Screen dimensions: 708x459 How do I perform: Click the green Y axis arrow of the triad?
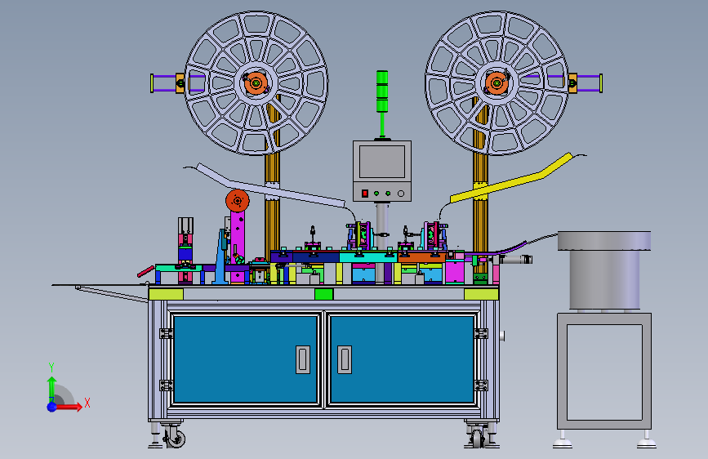point(52,390)
